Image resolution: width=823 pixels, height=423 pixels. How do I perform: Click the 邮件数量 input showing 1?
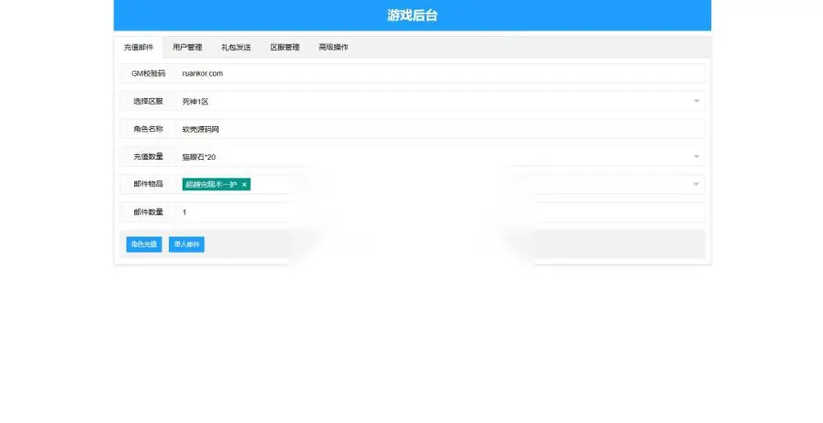pos(440,212)
